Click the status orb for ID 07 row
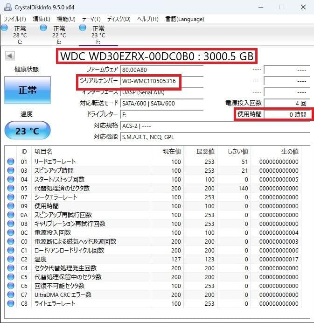The width and height of the screenshot is (314, 323). [x=11, y=197]
